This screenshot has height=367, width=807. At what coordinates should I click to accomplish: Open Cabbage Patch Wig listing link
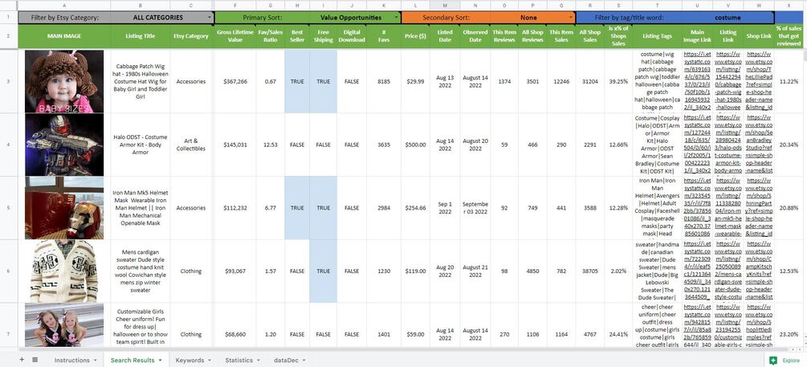pyautogui.click(x=728, y=81)
